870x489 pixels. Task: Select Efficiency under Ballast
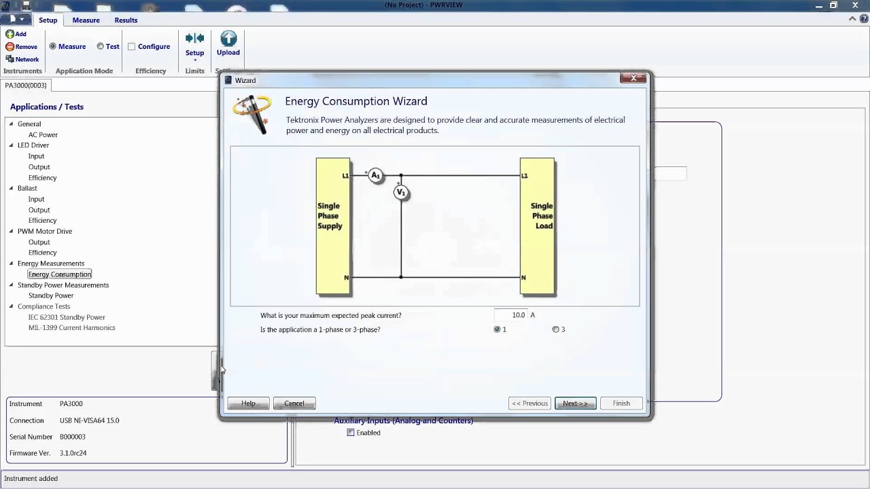(42, 221)
